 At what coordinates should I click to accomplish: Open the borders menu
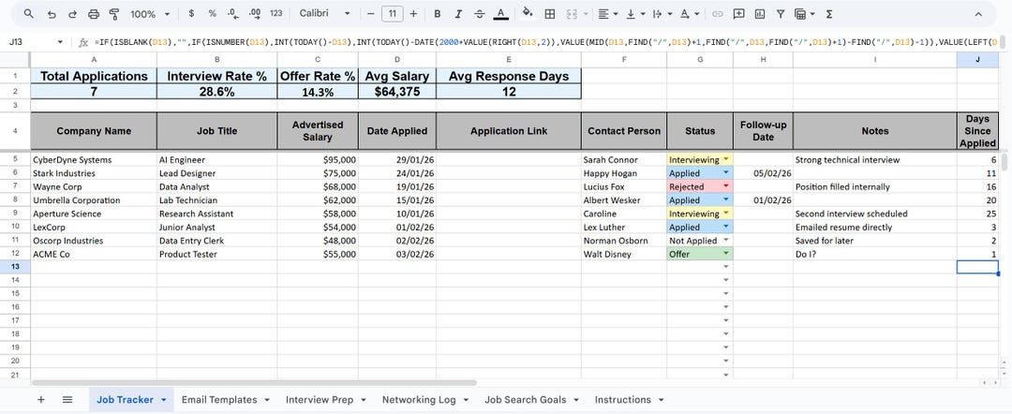550,13
